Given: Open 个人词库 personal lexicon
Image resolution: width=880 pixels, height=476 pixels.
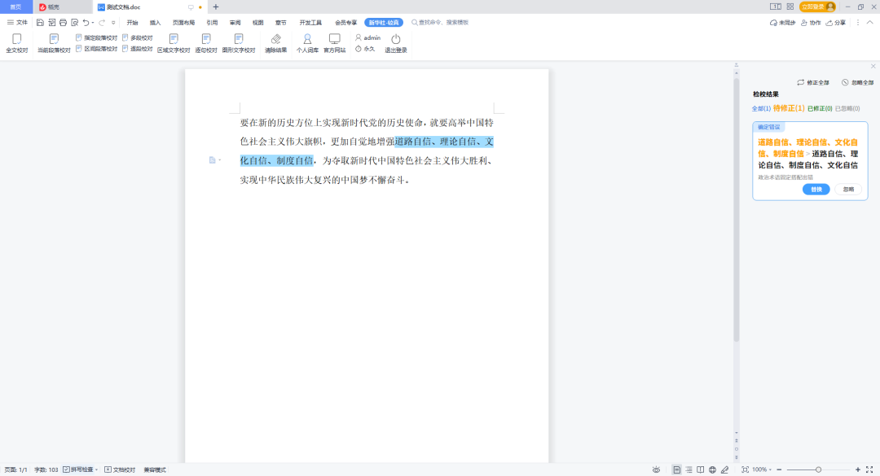Looking at the screenshot, I should [307, 43].
